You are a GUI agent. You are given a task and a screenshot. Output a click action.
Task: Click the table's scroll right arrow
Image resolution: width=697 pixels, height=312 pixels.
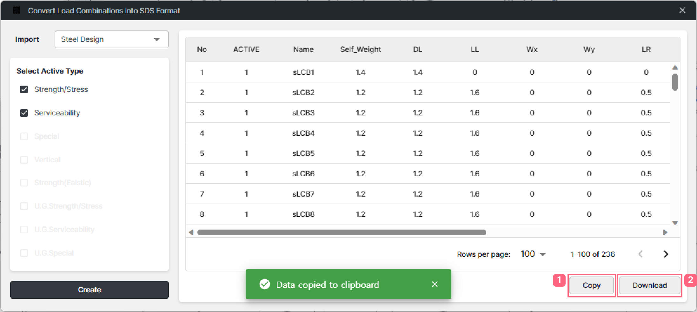click(x=665, y=232)
